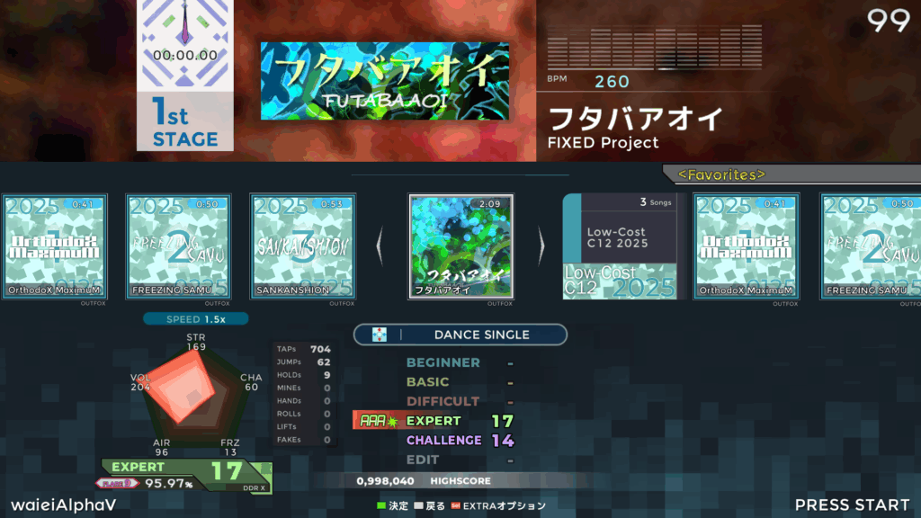Click the FLARE rank badge near 95.97%

click(x=118, y=483)
